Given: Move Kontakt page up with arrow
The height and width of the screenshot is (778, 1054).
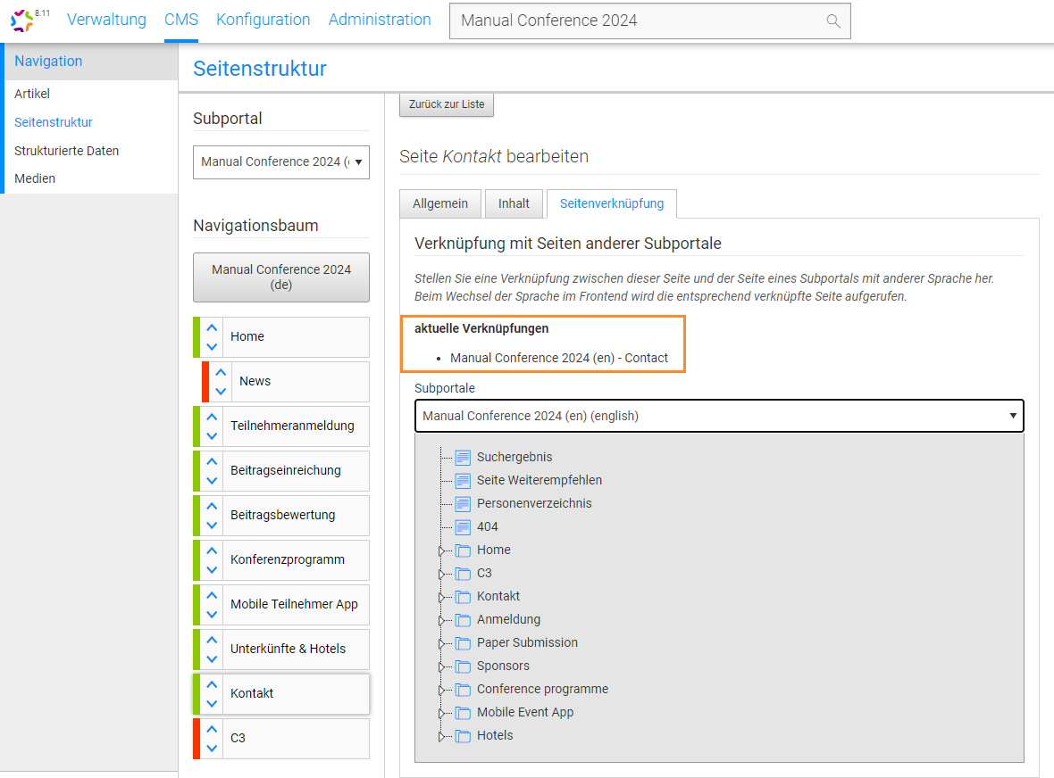Looking at the screenshot, I should coord(212,685).
